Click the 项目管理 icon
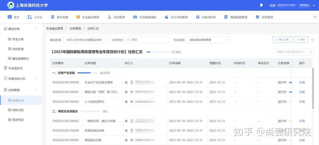 [109, 17]
